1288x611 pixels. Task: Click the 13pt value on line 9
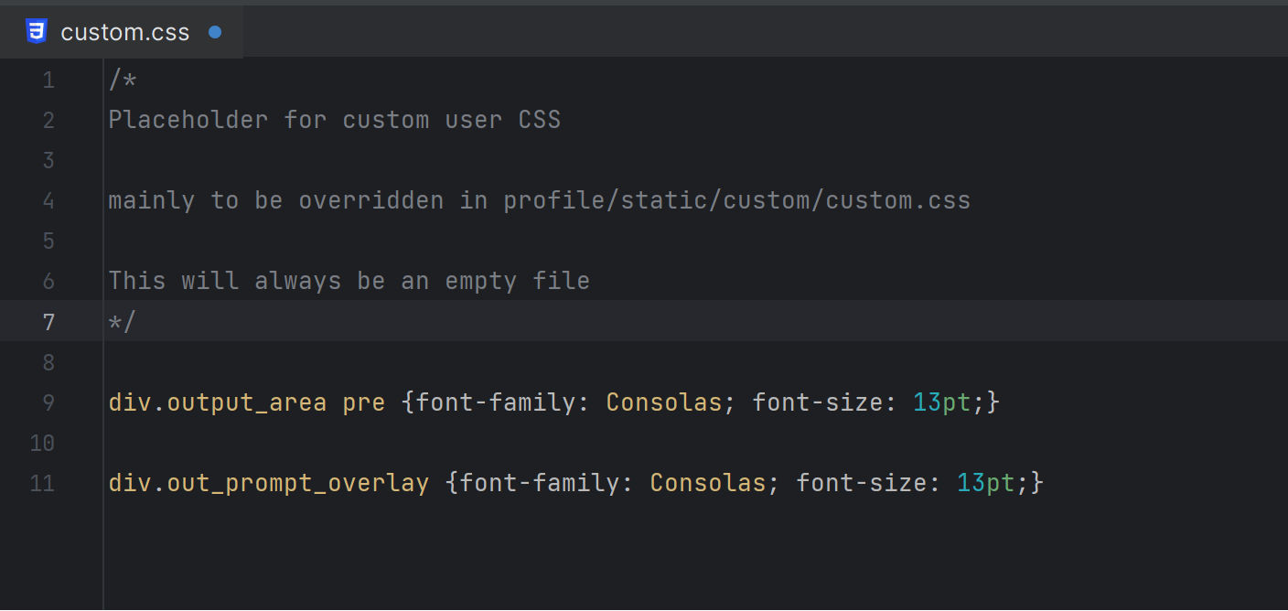pos(941,402)
